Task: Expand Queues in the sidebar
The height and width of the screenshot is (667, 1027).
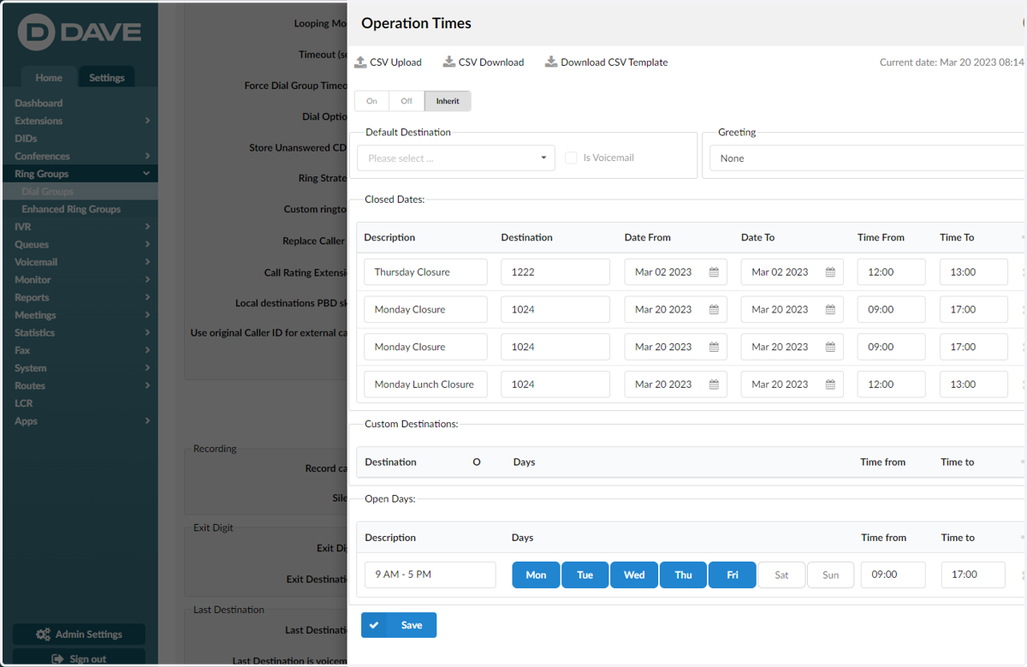Action: pos(147,244)
